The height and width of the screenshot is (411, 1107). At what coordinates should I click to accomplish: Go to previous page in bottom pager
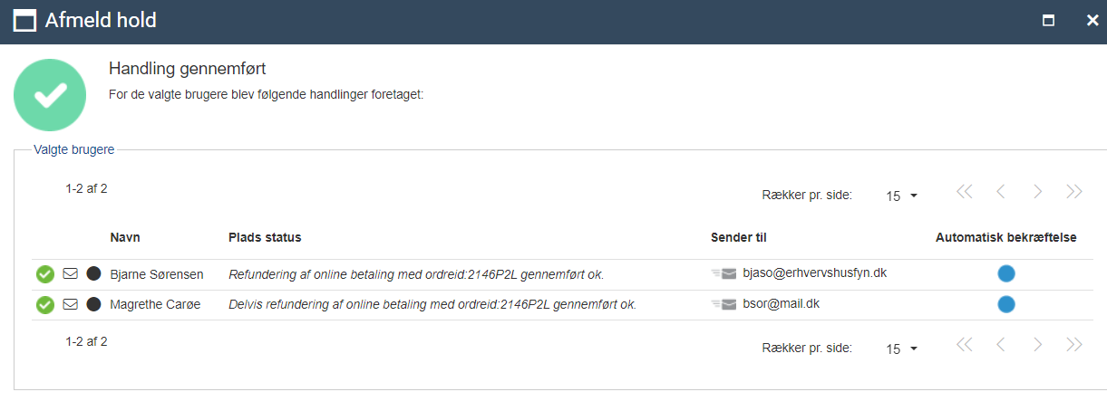coord(1001,344)
